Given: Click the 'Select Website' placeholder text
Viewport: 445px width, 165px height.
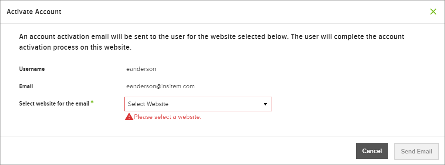Looking at the screenshot, I should pyautogui.click(x=148, y=104).
